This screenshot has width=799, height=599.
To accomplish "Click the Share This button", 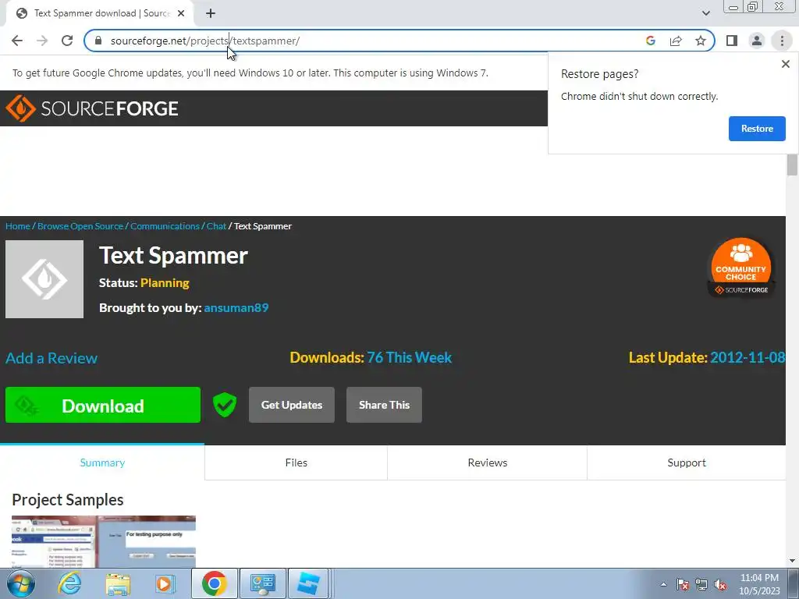I will pos(384,405).
